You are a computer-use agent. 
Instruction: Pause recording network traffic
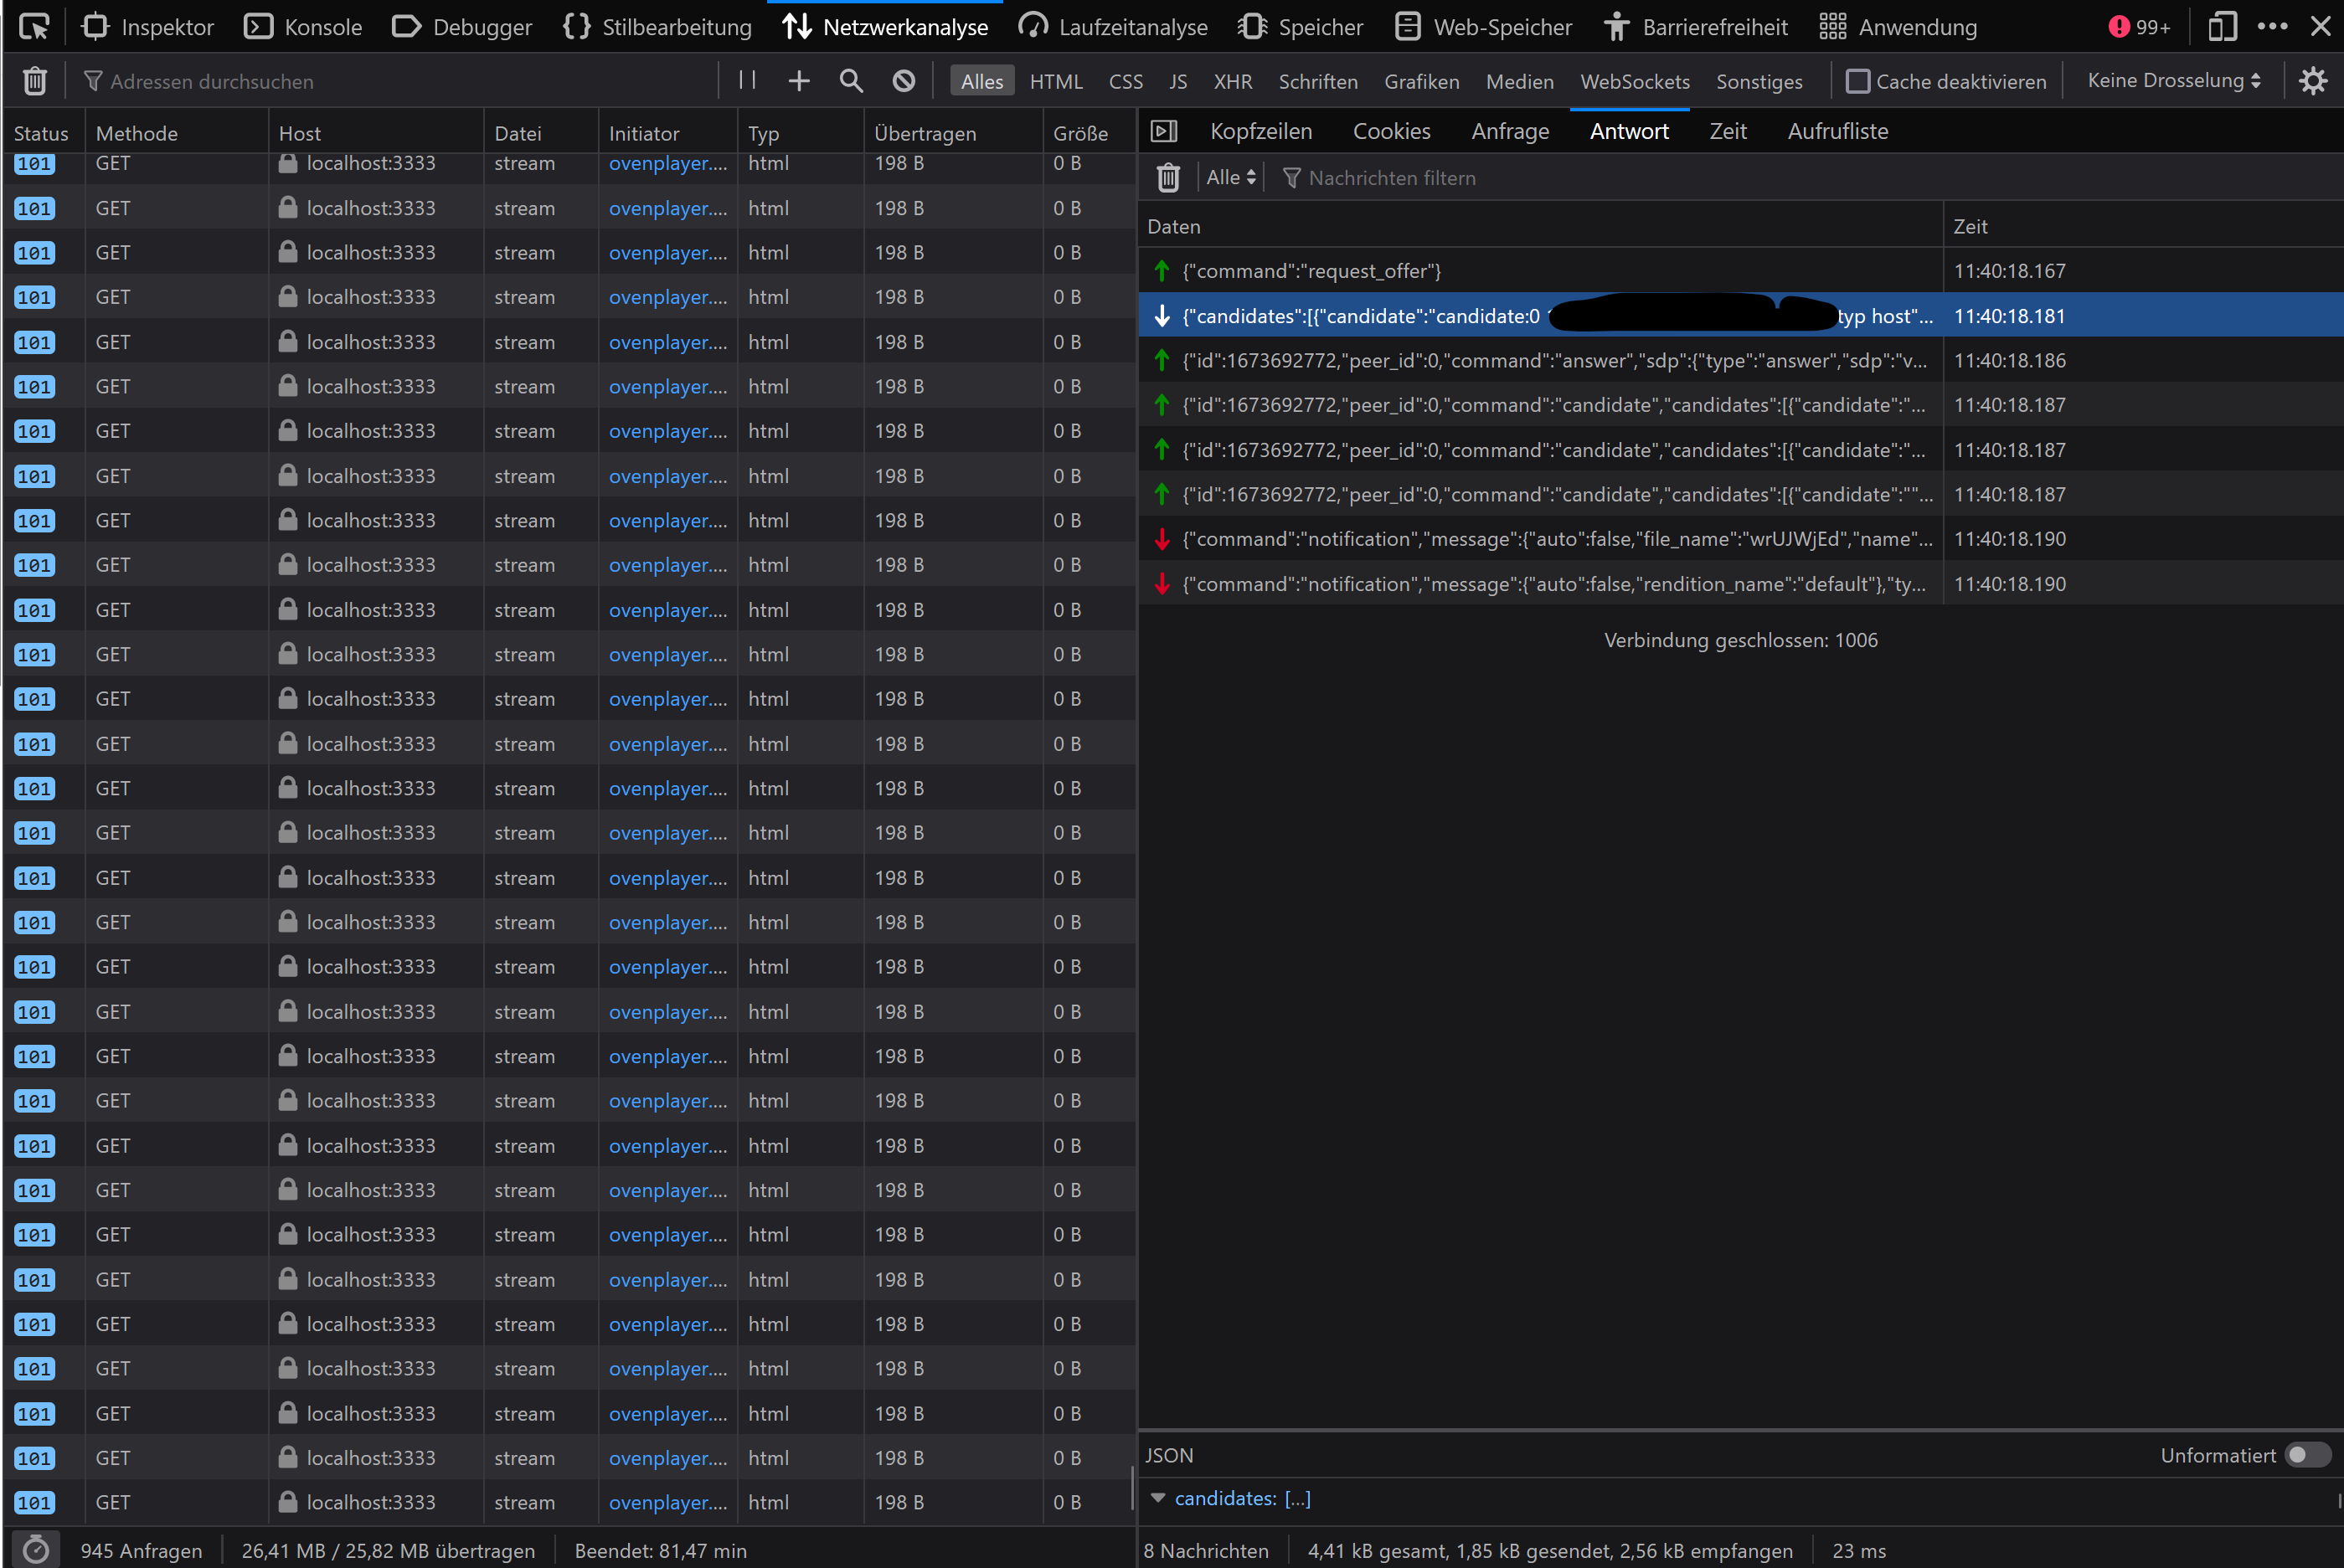point(745,81)
